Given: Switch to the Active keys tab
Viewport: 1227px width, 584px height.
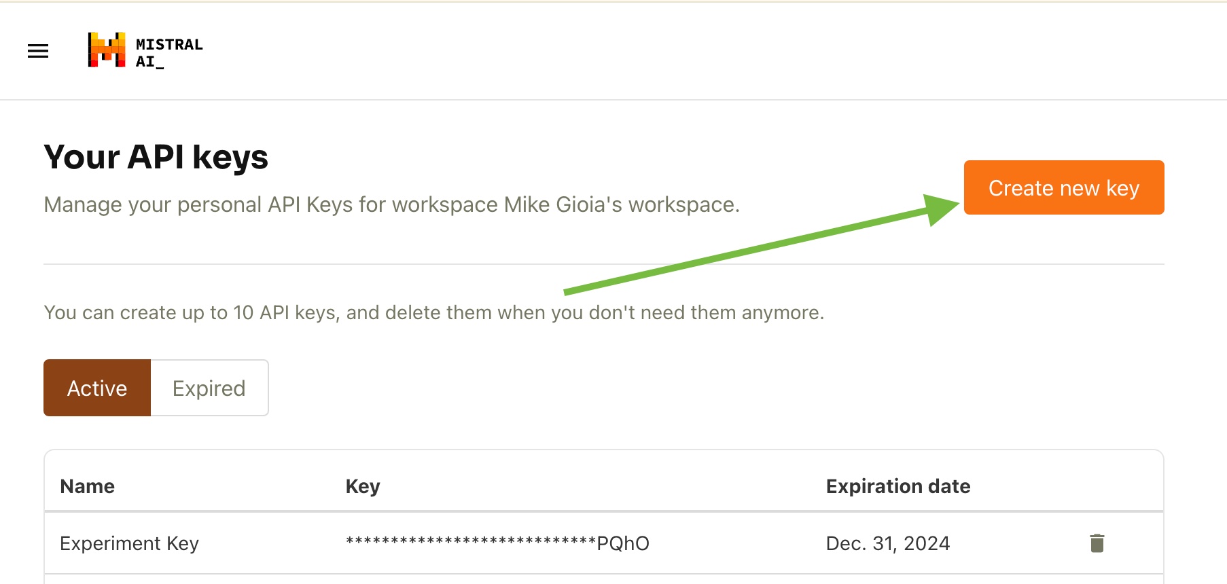Looking at the screenshot, I should point(97,388).
